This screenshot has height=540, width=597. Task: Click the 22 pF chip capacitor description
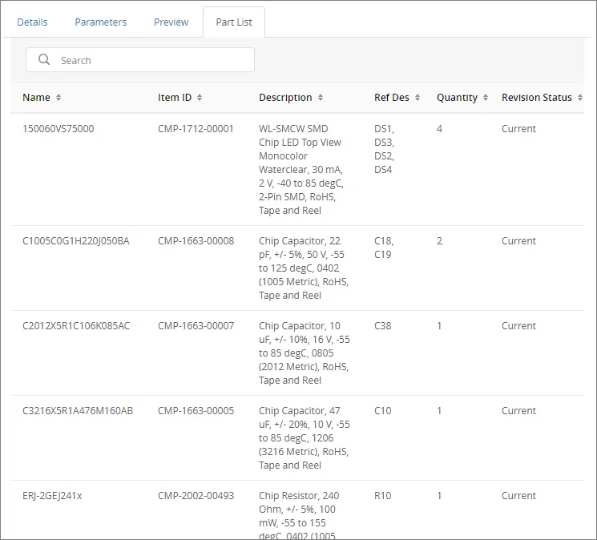coord(304,268)
